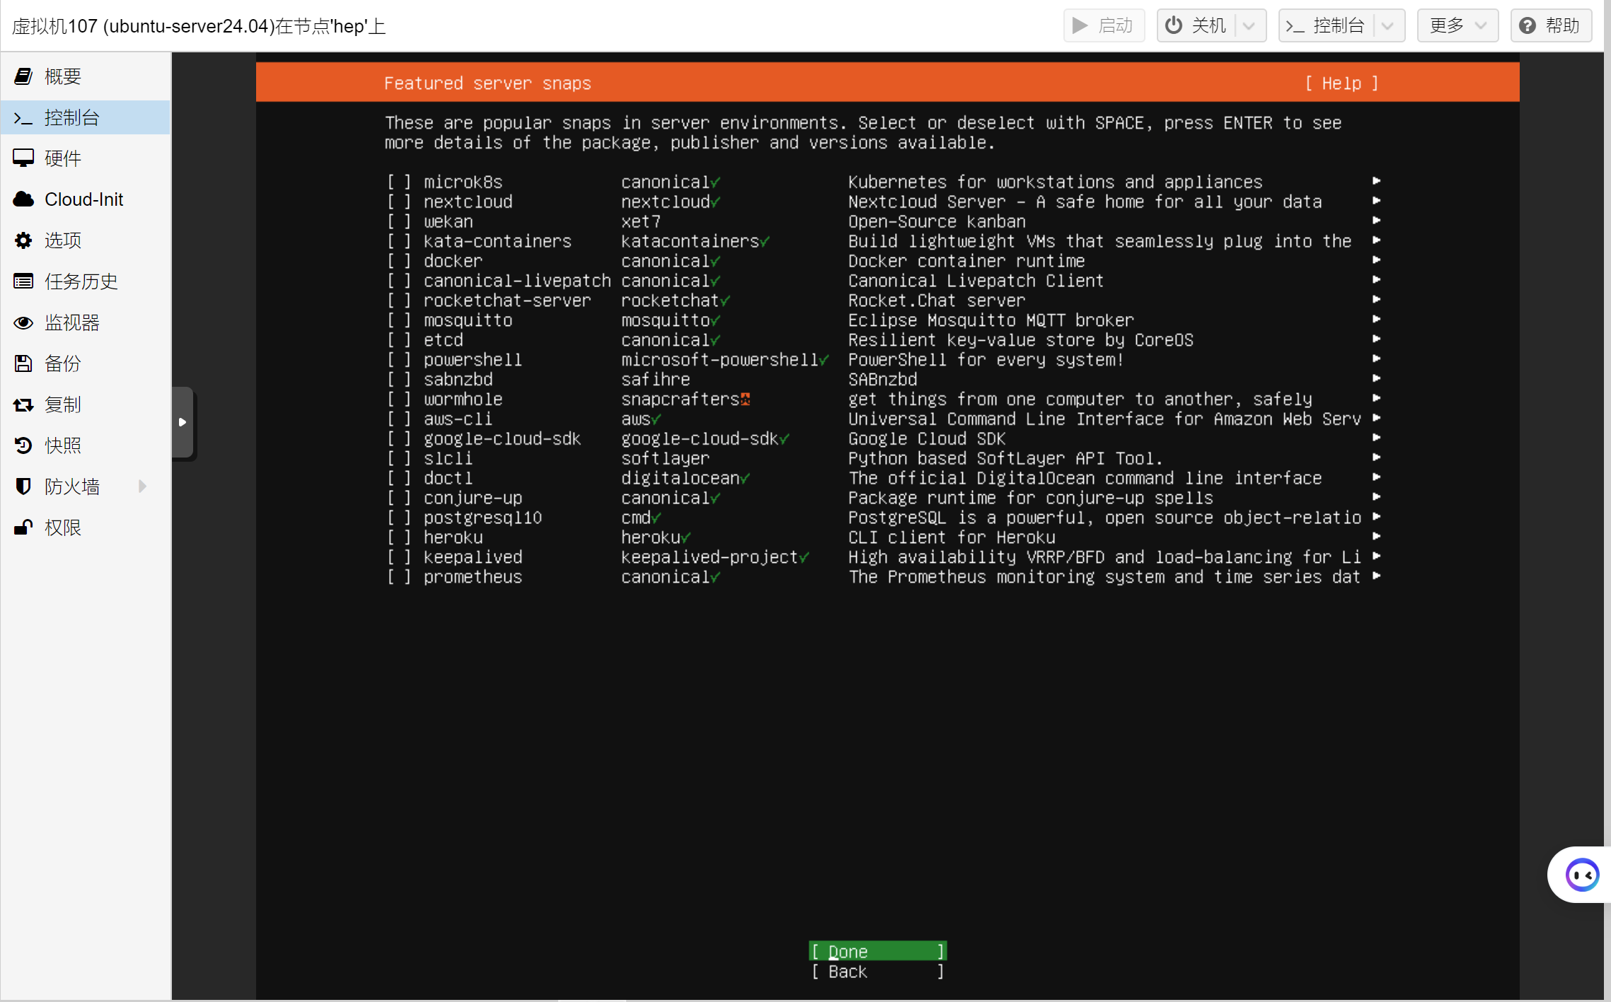Click the Back button in installer
This screenshot has height=1002, width=1611.
pyautogui.click(x=877, y=972)
